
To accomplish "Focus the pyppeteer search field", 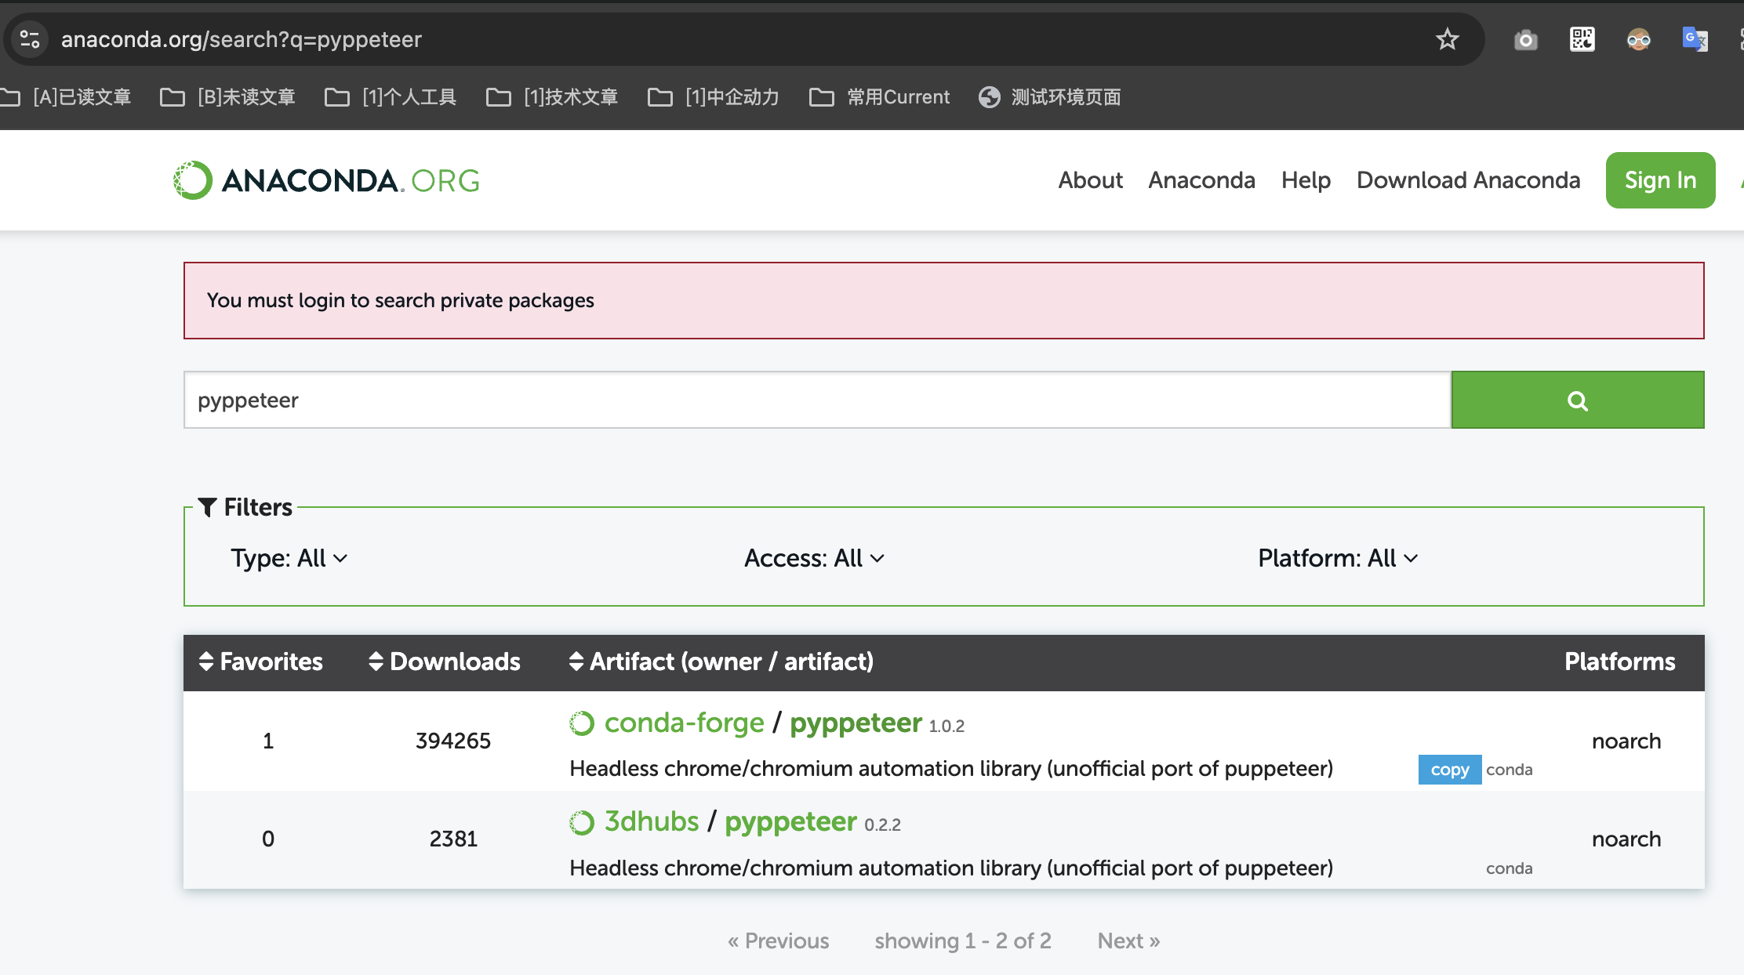I will pyautogui.click(x=817, y=401).
